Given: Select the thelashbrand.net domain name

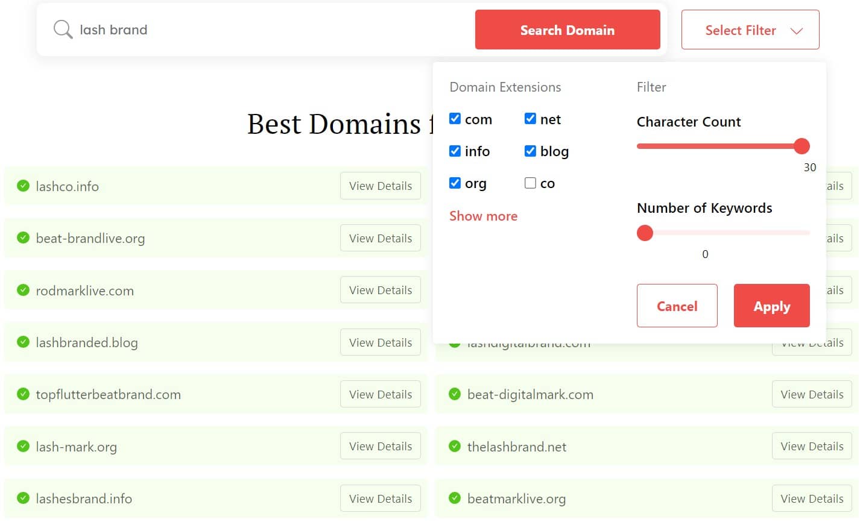Looking at the screenshot, I should pyautogui.click(x=517, y=447).
